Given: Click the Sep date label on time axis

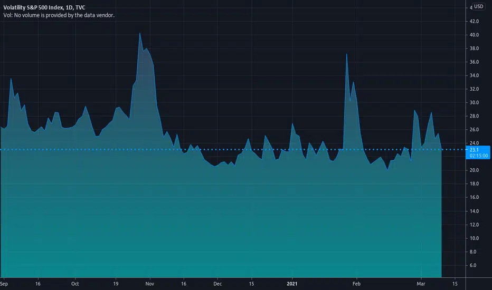Looking at the screenshot, I should [x=4, y=284].
